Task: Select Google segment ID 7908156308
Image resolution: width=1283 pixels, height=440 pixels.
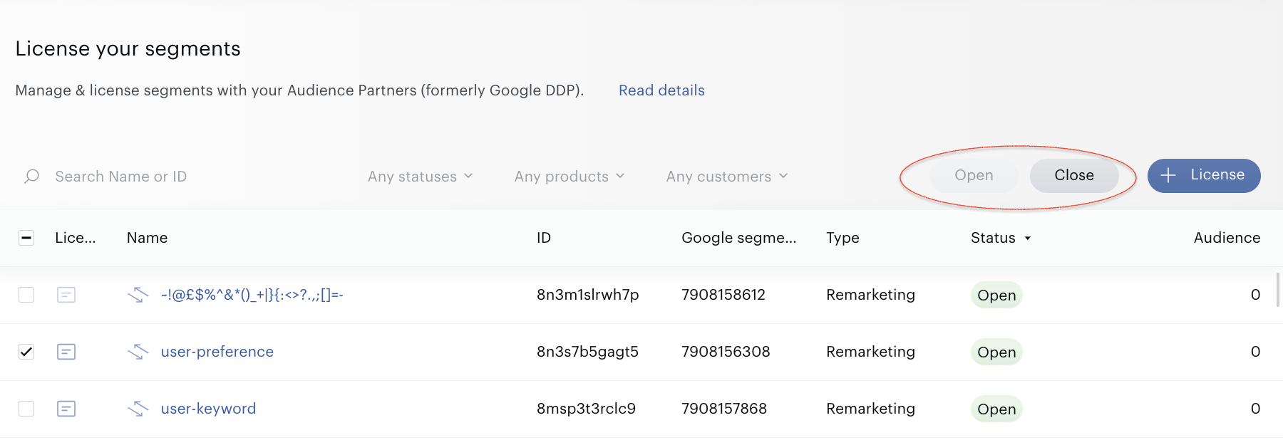Action: [x=726, y=352]
